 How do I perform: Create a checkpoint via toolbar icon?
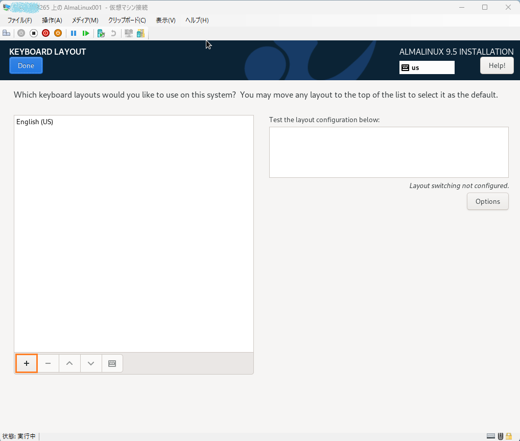(x=101, y=33)
